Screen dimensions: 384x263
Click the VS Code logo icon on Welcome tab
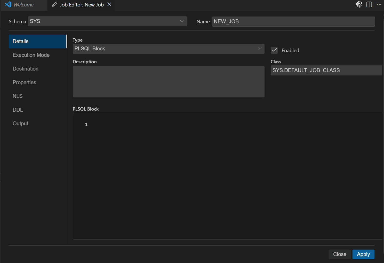(x=8, y=4)
